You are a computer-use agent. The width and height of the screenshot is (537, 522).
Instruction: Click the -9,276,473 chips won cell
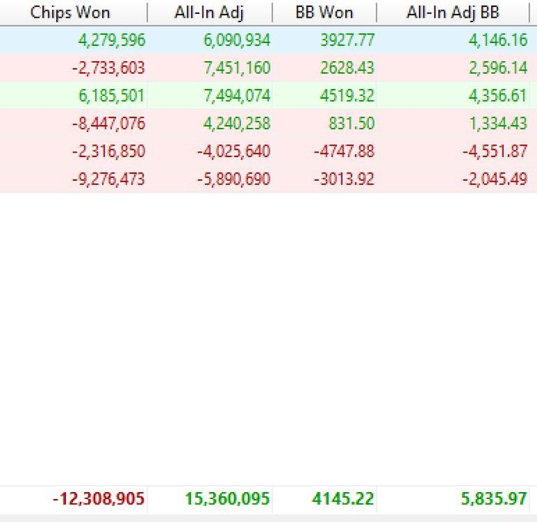coord(108,179)
